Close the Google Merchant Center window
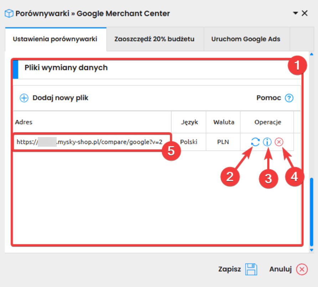This screenshot has width=318, height=287. pos(304,13)
